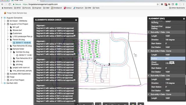Open the Tools bookmarks folder
Screen dimensions: 186x105
click(96, 8)
